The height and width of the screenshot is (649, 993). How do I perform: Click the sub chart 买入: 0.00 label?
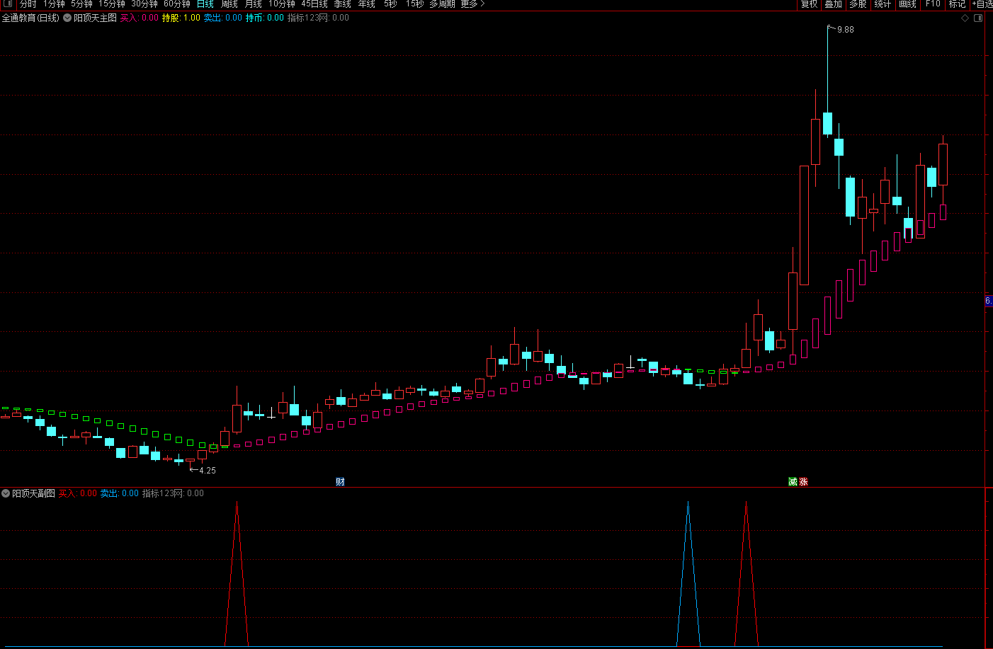click(78, 493)
